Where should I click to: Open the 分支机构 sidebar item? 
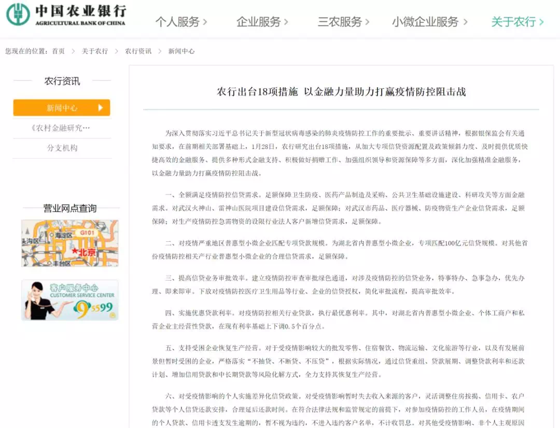tap(62, 148)
